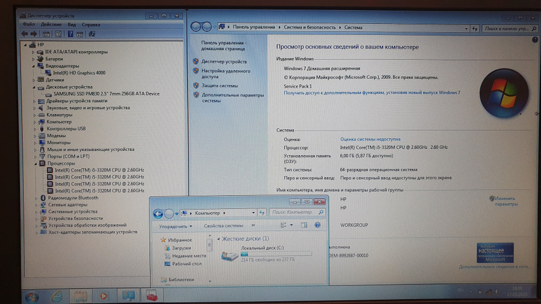Click the Радиомодули Bluetooth icon

point(43,198)
